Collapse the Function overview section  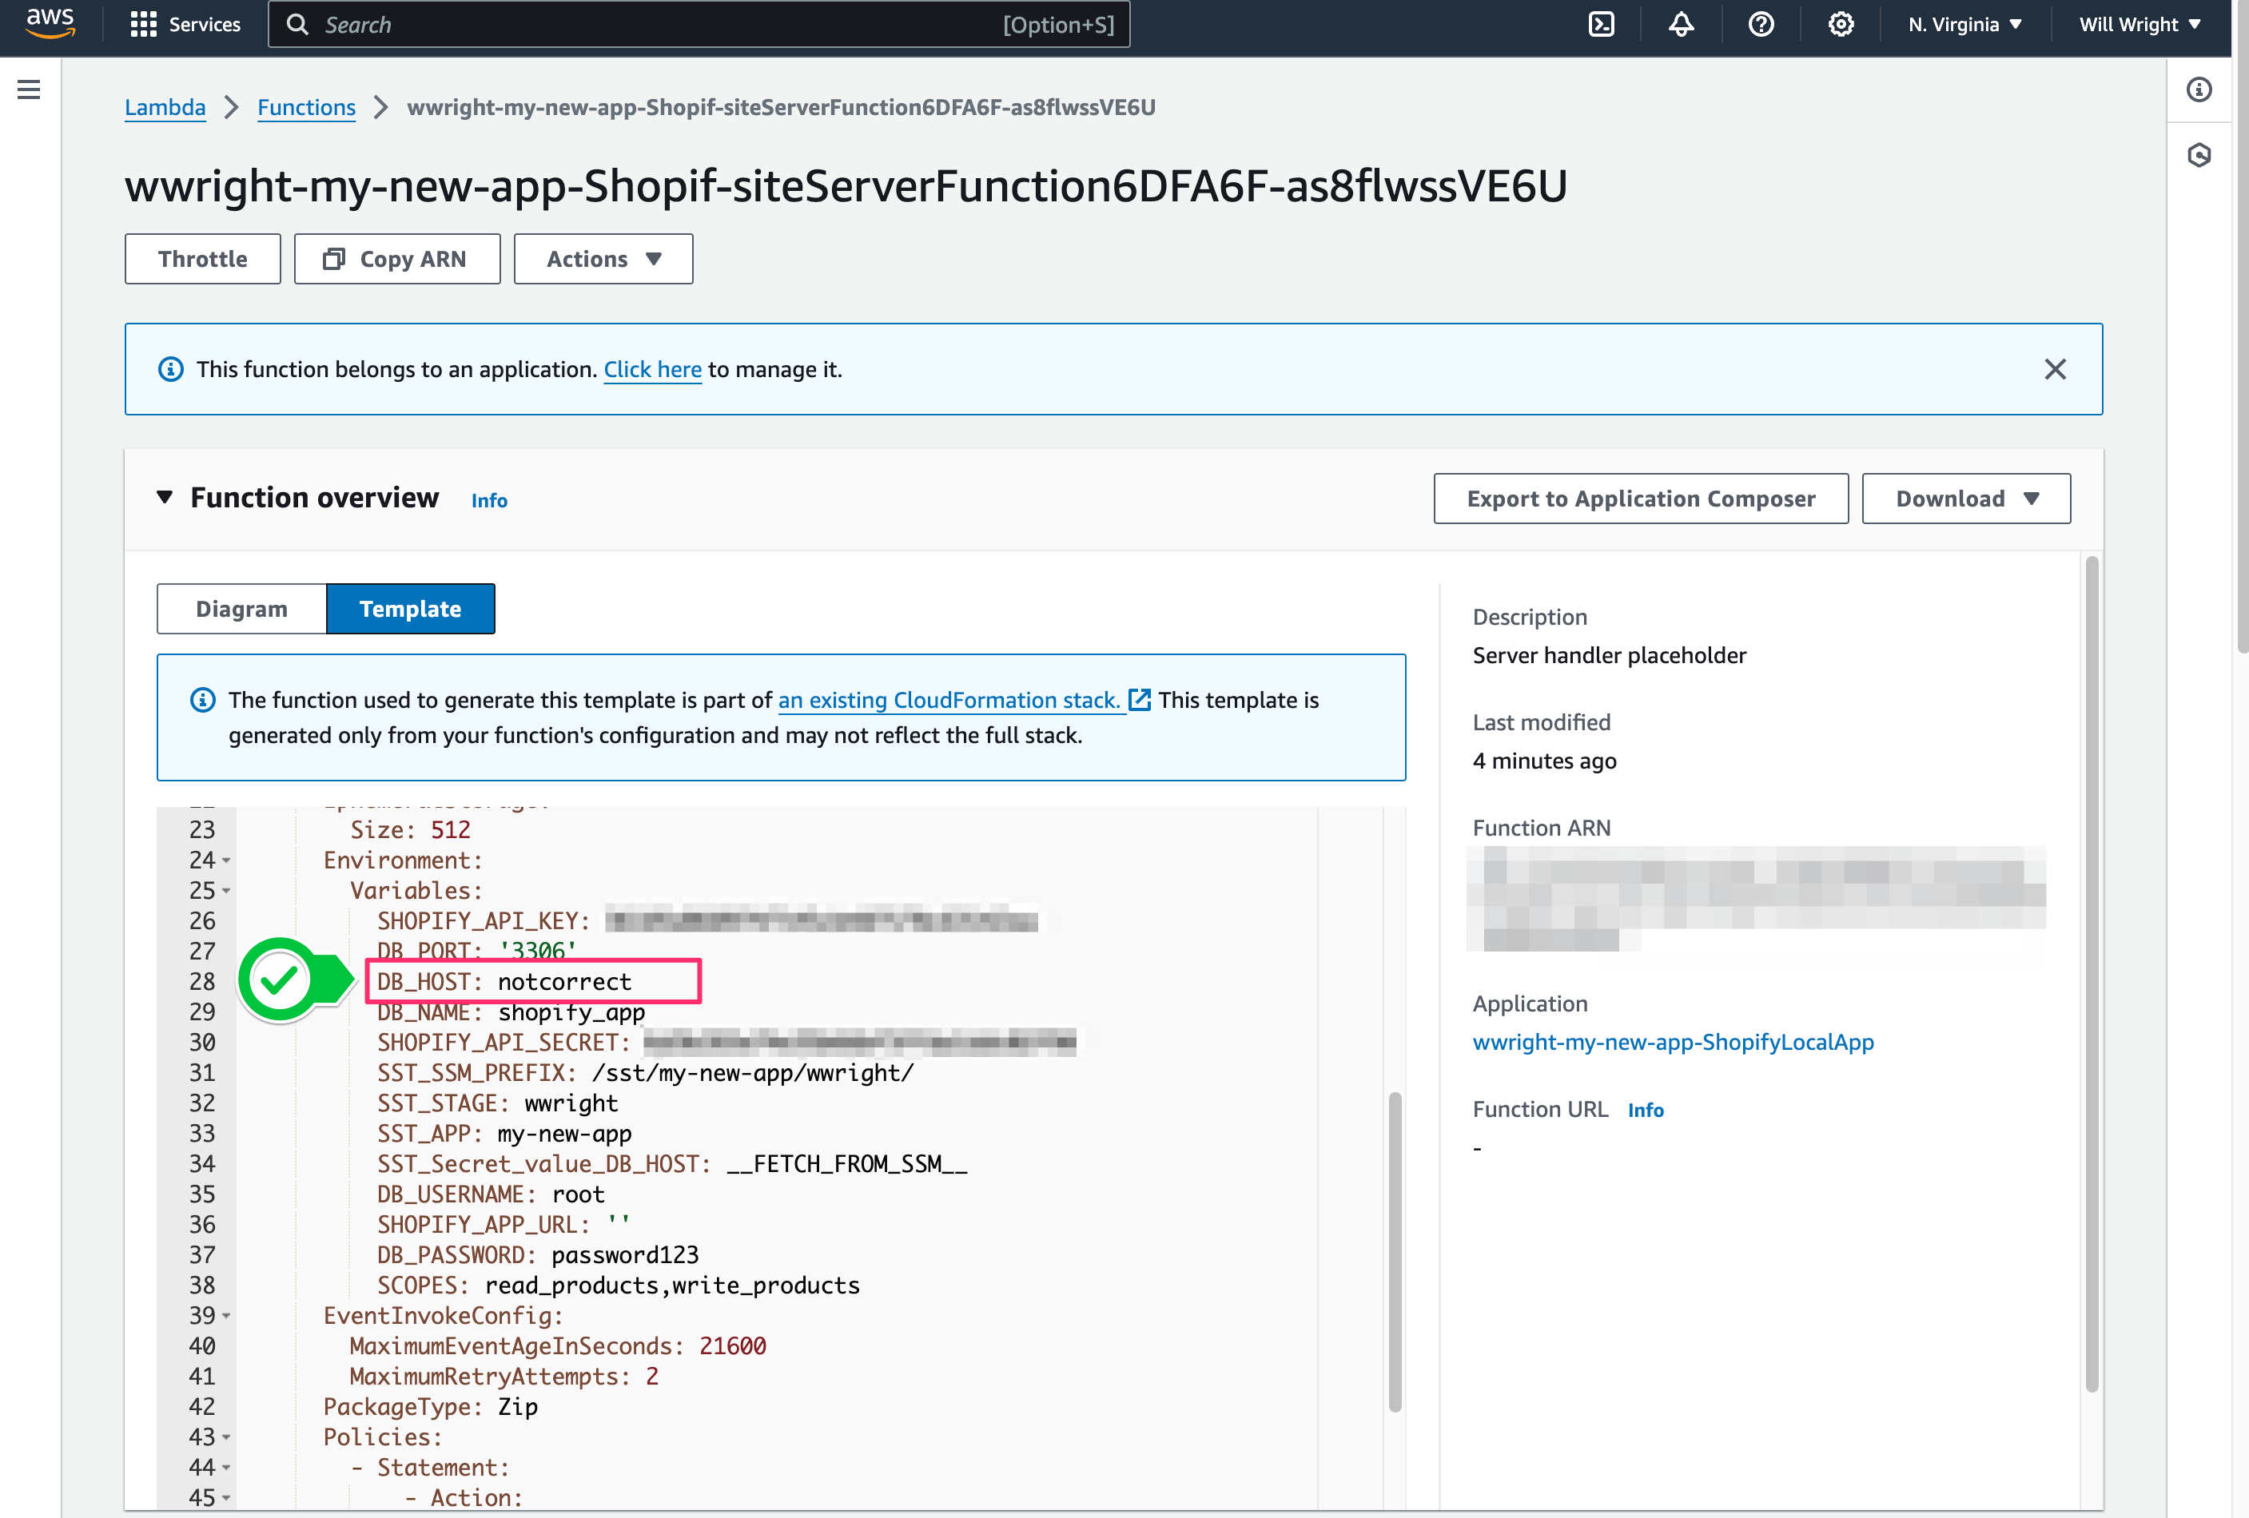pyautogui.click(x=165, y=497)
